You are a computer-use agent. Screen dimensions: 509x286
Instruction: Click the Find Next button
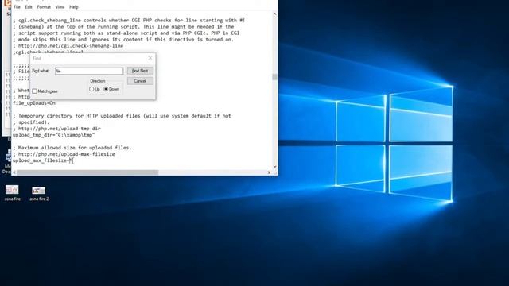pyautogui.click(x=140, y=71)
